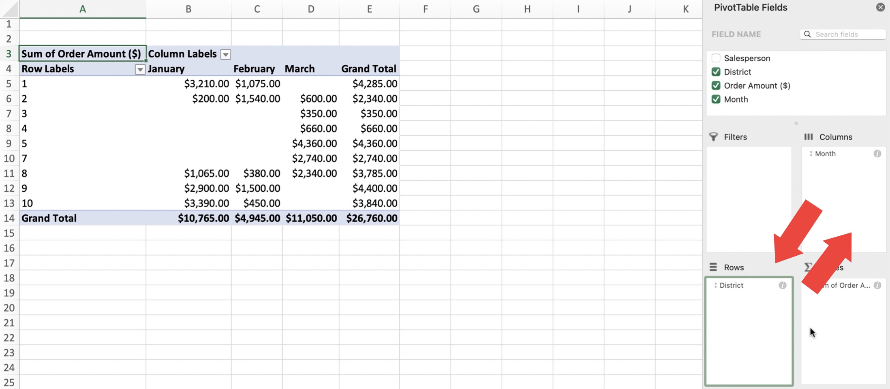
Task: Click the info icon beside Month field
Action: pos(877,154)
